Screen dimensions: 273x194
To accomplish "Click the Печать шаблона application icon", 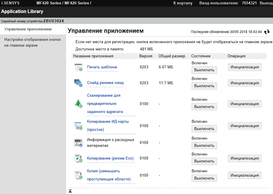I will [x=78, y=67].
